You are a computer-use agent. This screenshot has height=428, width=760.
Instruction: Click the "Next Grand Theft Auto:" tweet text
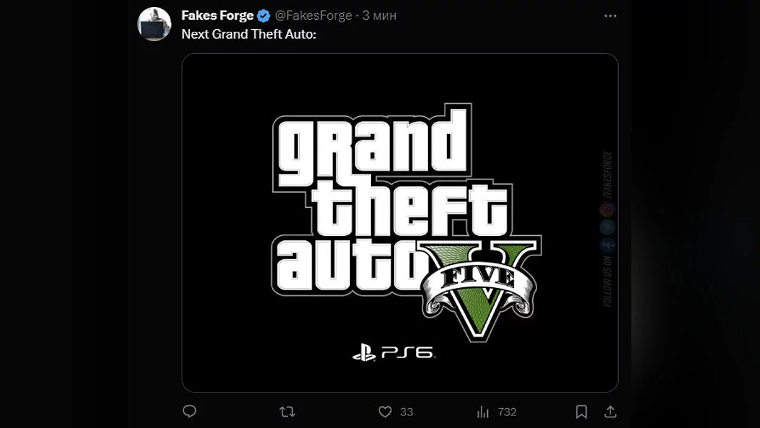point(249,34)
